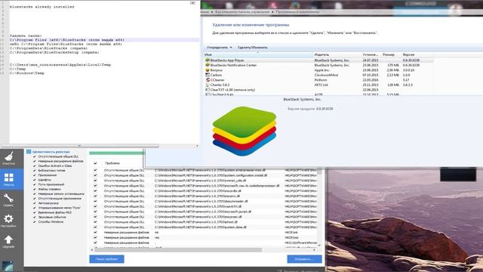
Task: Click the large BlueStacks logo in details pane
Action: pos(245,131)
